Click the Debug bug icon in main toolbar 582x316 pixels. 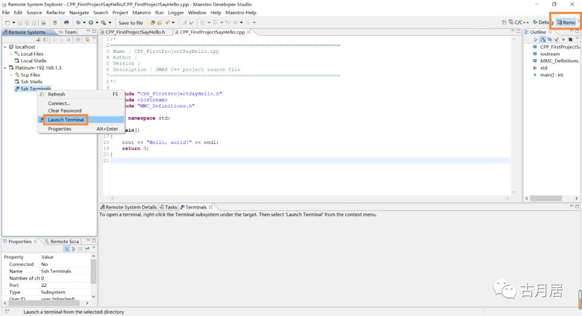coord(78,23)
